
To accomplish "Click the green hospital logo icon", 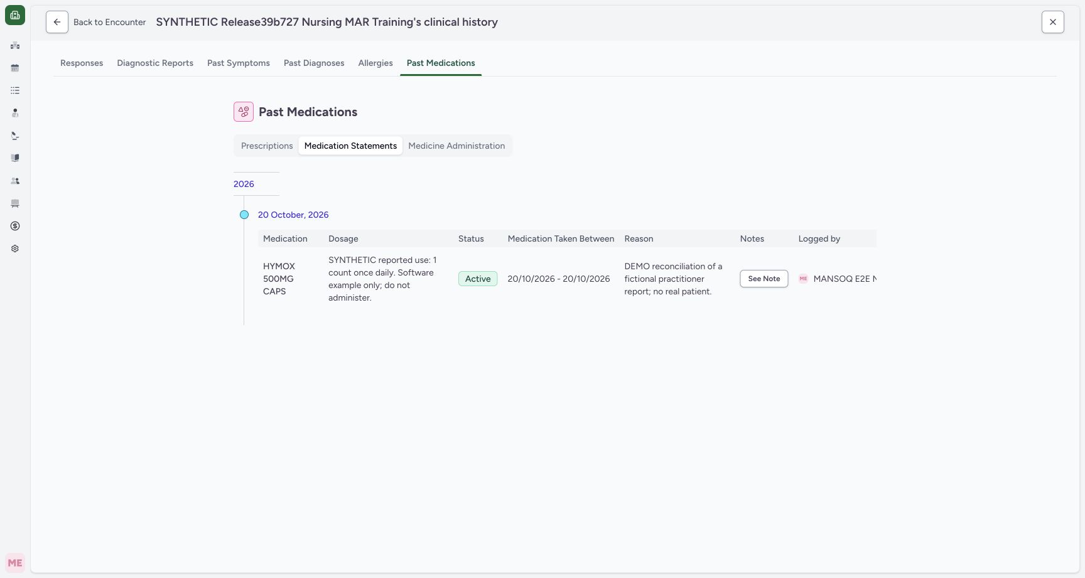I will pos(15,15).
